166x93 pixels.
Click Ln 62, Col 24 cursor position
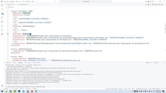(x=111, y=89)
